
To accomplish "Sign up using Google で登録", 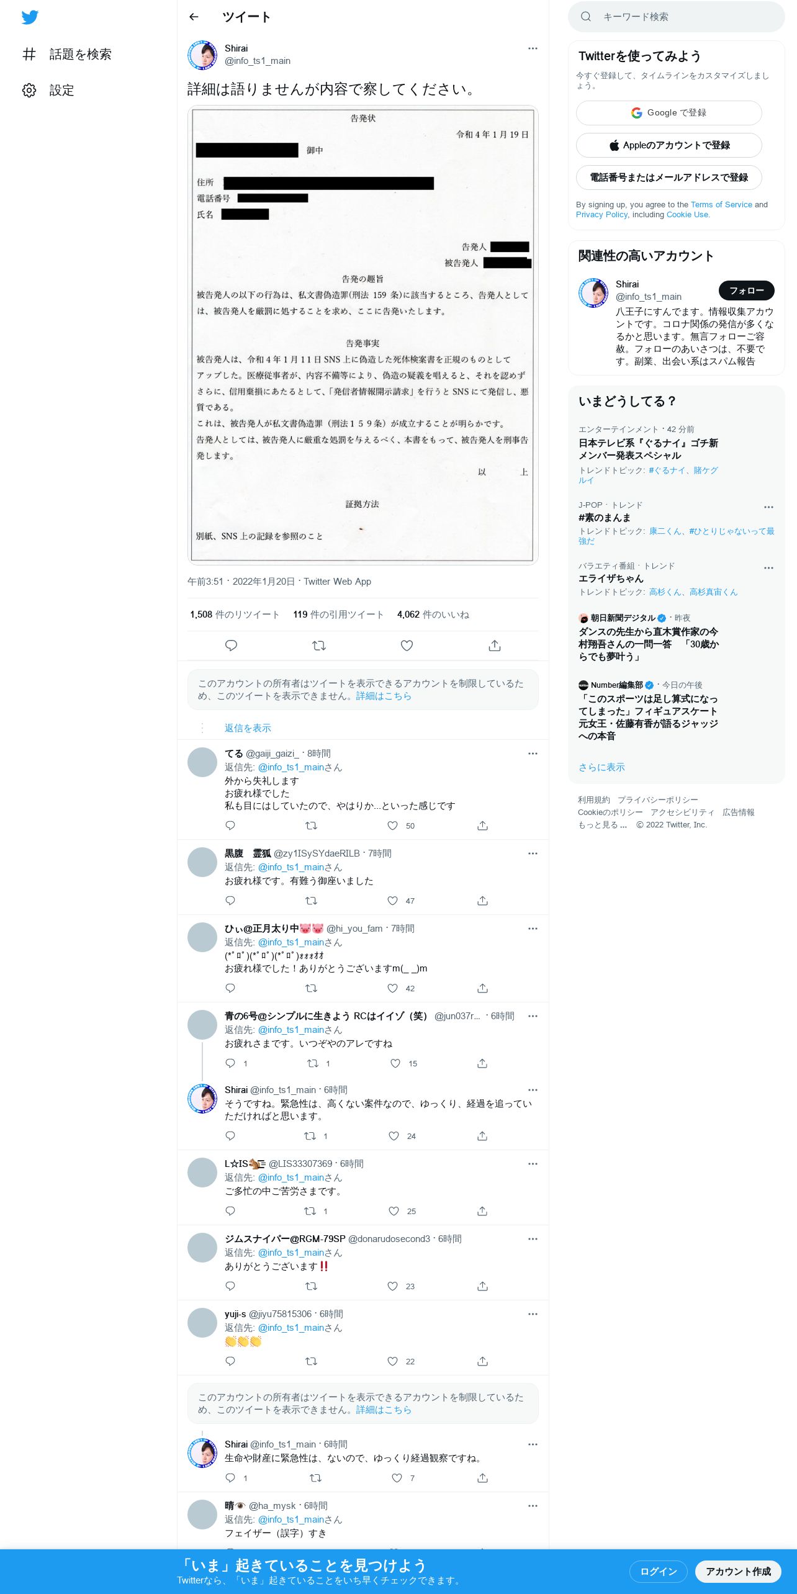I will [669, 113].
